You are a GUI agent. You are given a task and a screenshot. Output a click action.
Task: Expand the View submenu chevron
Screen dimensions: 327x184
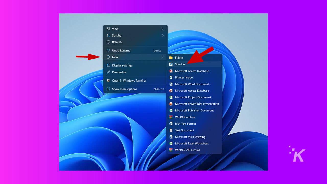tap(163, 29)
